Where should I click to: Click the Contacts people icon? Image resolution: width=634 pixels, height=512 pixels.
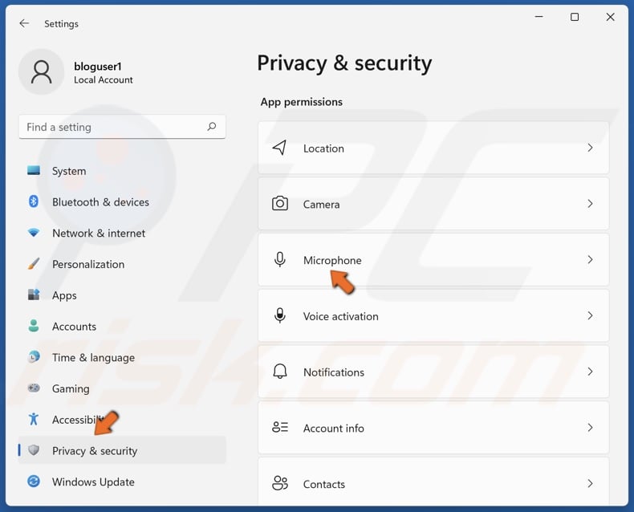(280, 483)
